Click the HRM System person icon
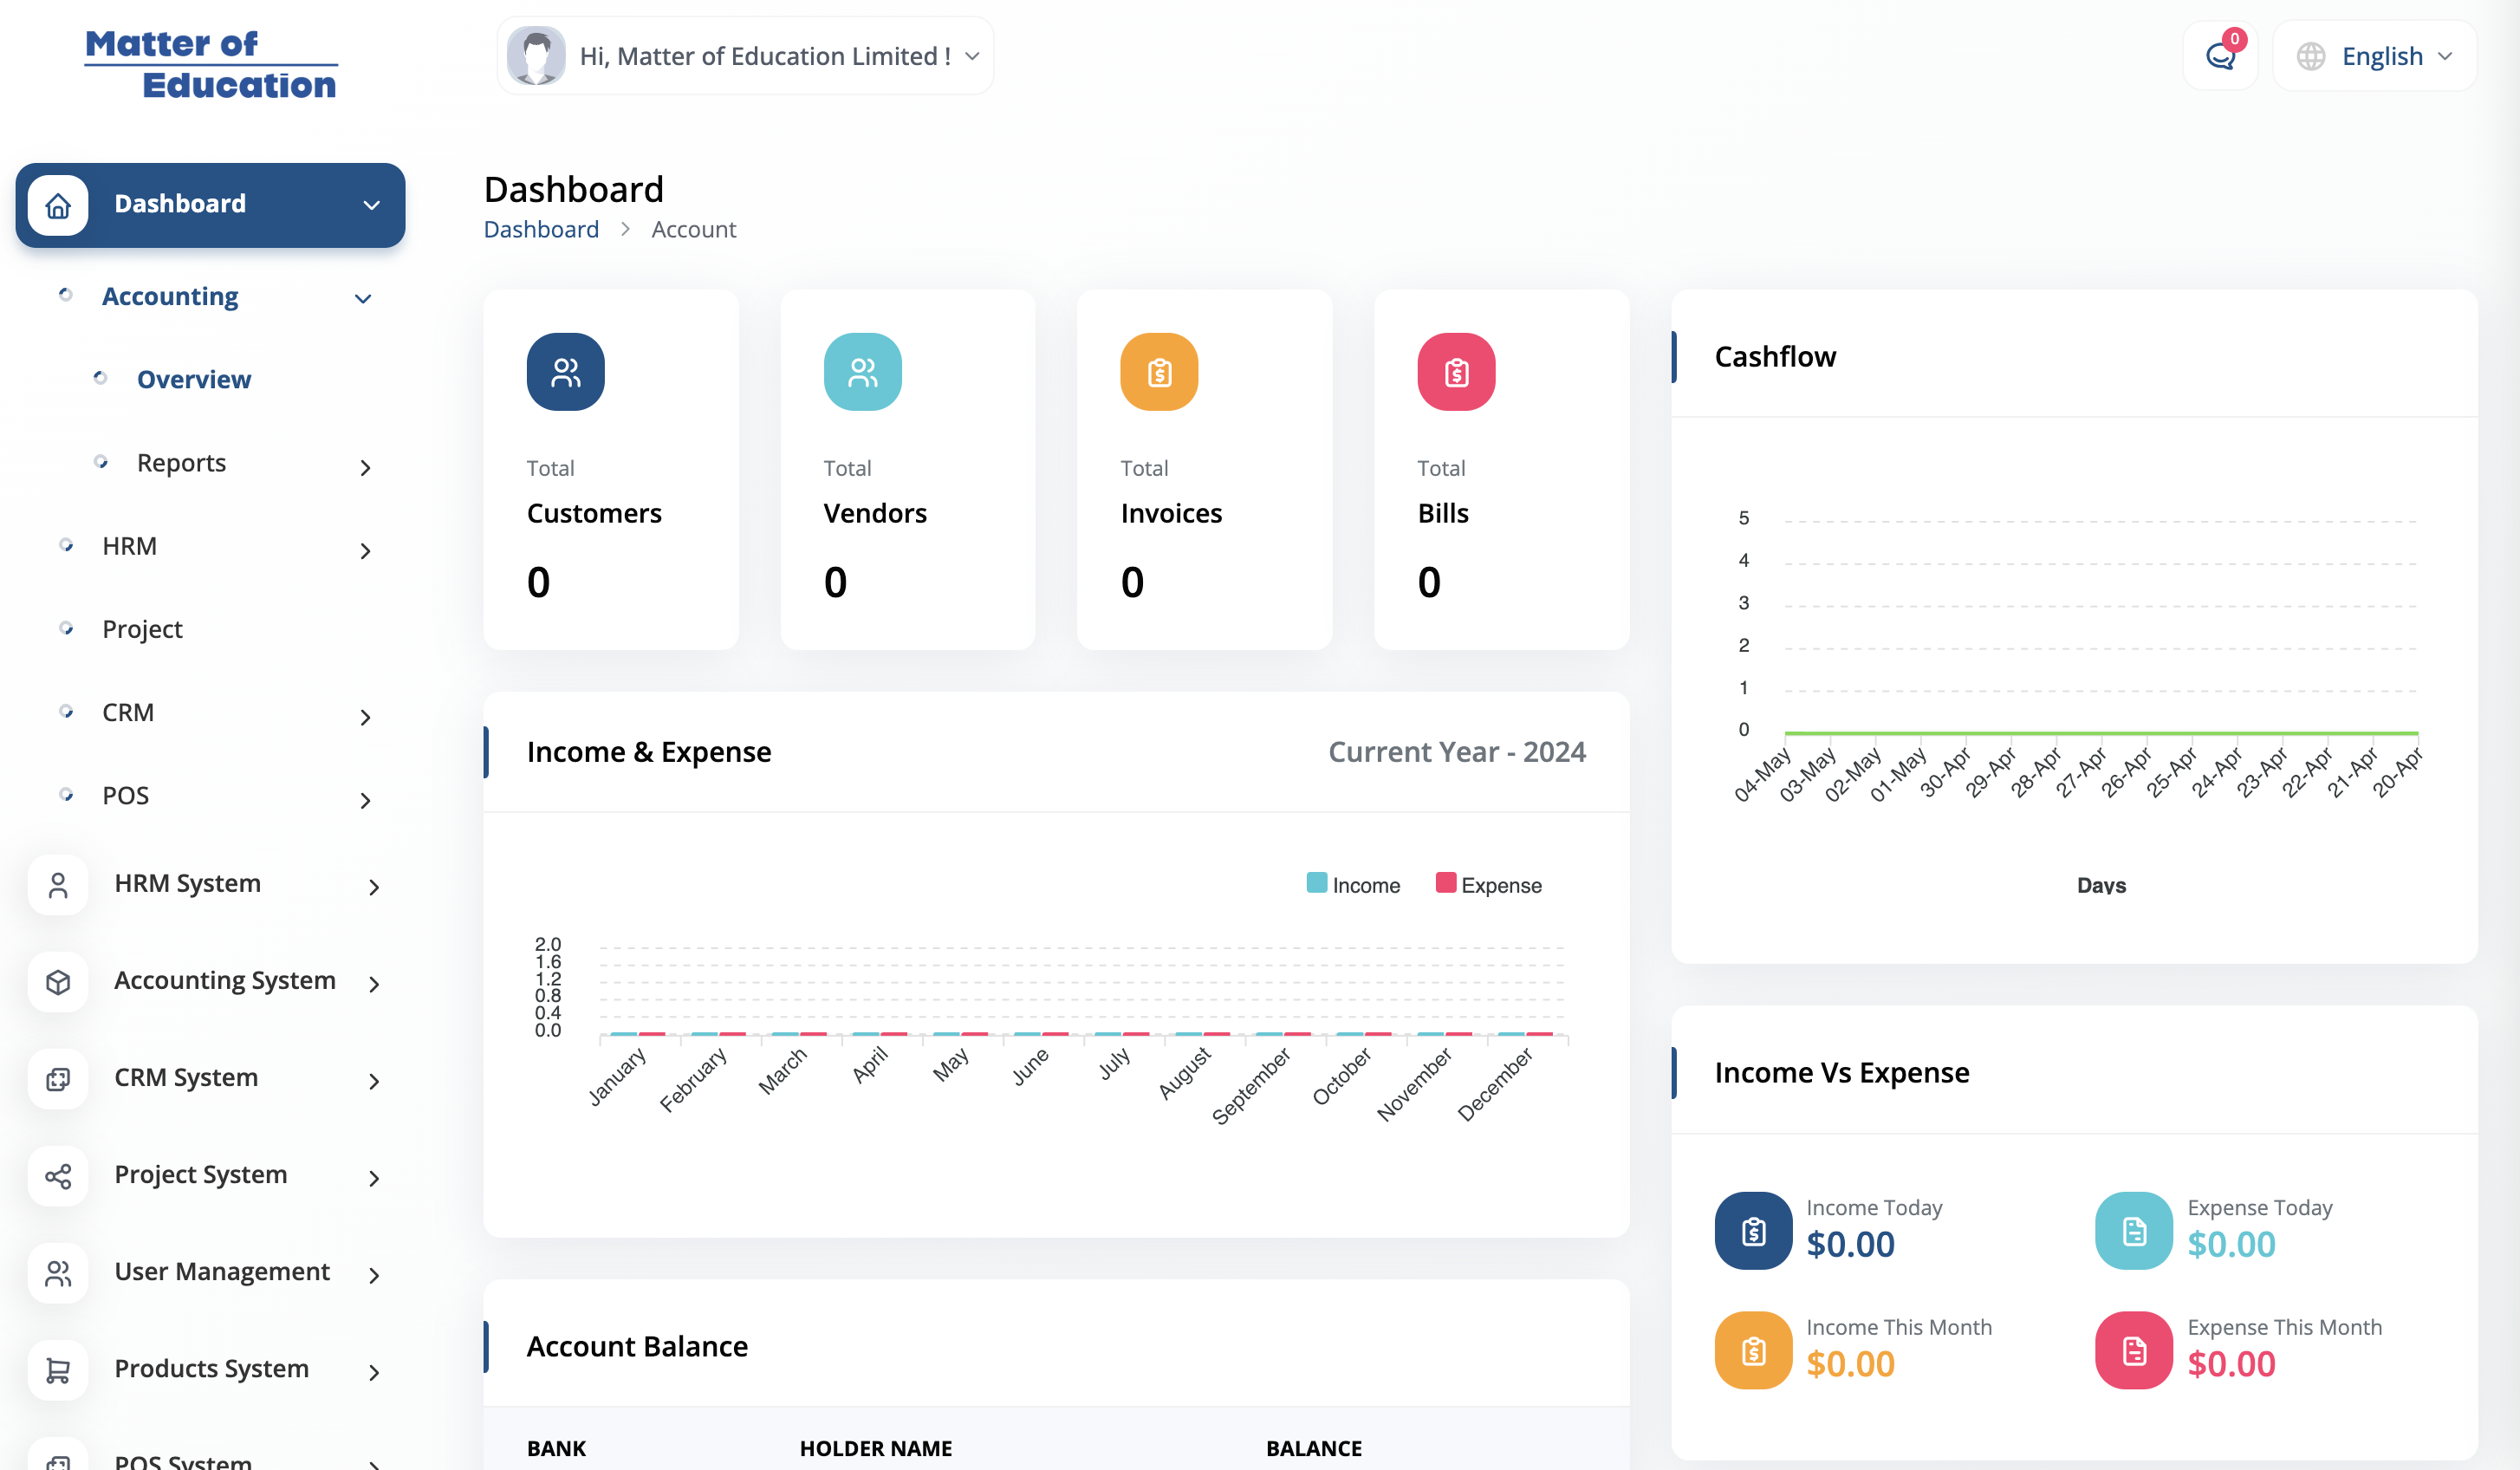 (58, 885)
